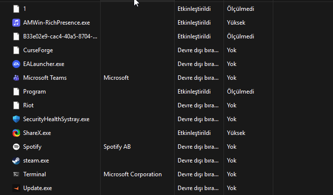The height and width of the screenshot is (195, 333).
Task: Click the AMWin-RichPresence music note icon
Action: (16, 23)
